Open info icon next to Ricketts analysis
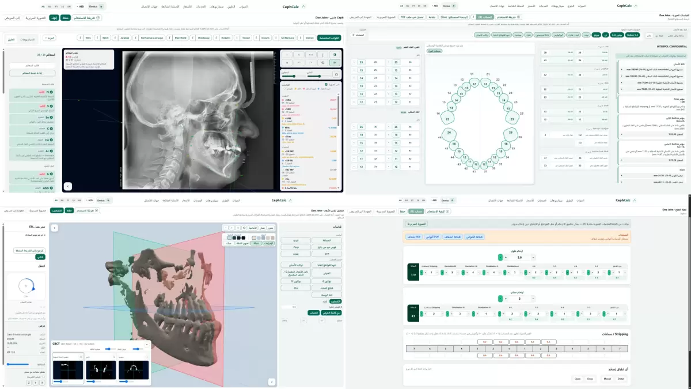 [x=217, y=38]
